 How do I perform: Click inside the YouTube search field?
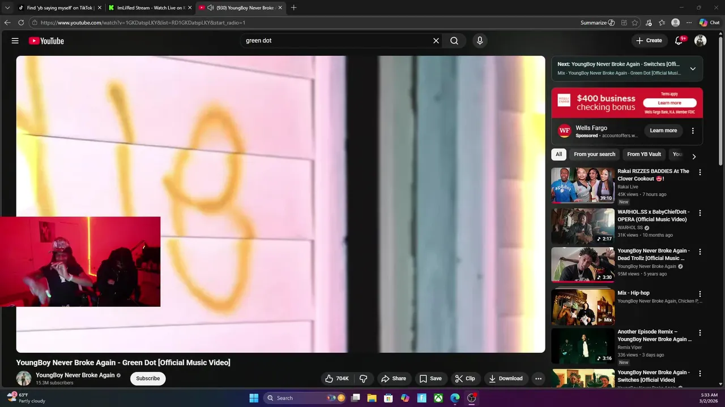[337, 41]
